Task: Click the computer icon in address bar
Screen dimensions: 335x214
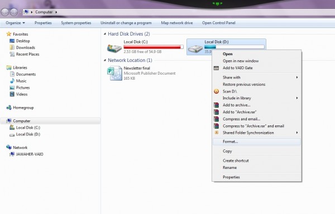Action: 26,12
